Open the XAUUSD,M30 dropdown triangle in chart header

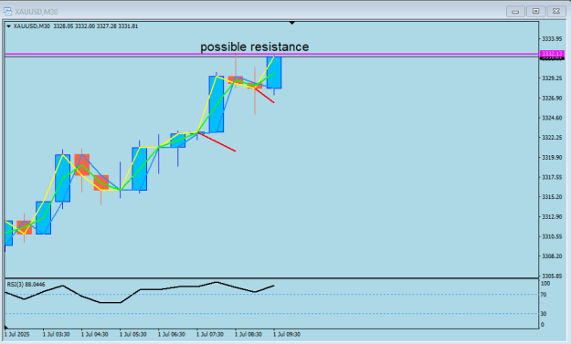point(9,26)
